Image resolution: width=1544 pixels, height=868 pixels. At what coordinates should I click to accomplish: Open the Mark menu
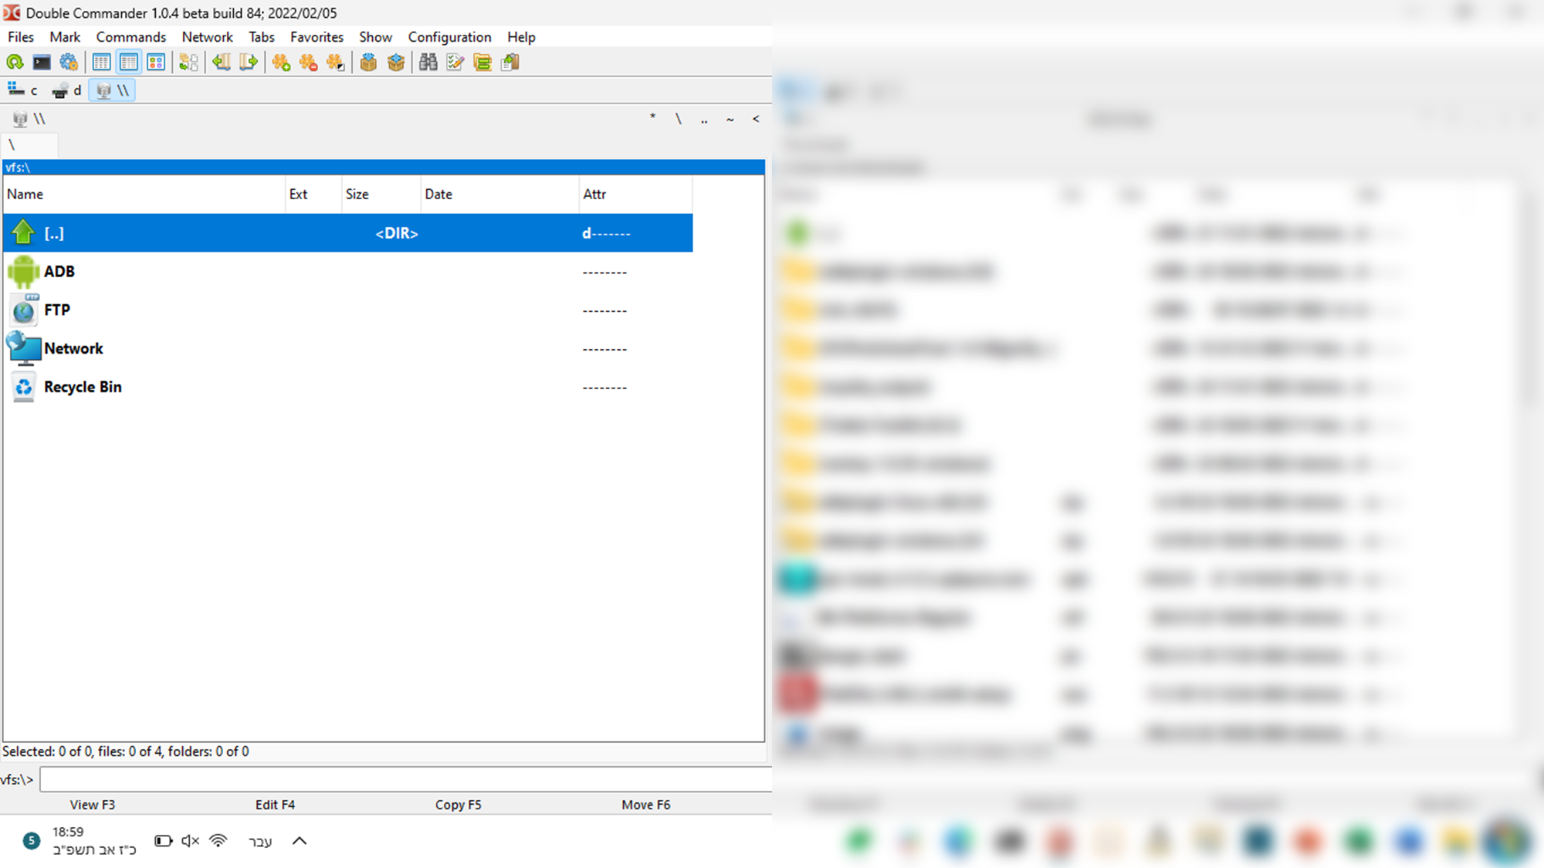[x=65, y=37]
